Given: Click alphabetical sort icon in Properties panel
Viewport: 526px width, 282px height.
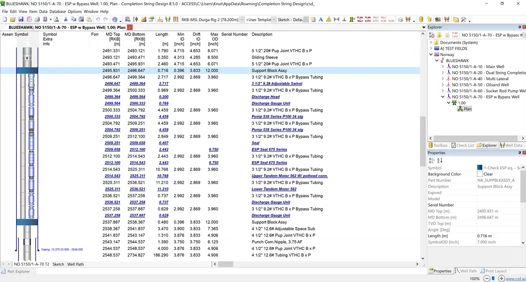Looking at the screenshot, I should pos(440,161).
